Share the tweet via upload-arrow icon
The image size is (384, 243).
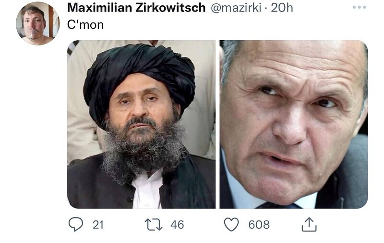[x=309, y=224]
